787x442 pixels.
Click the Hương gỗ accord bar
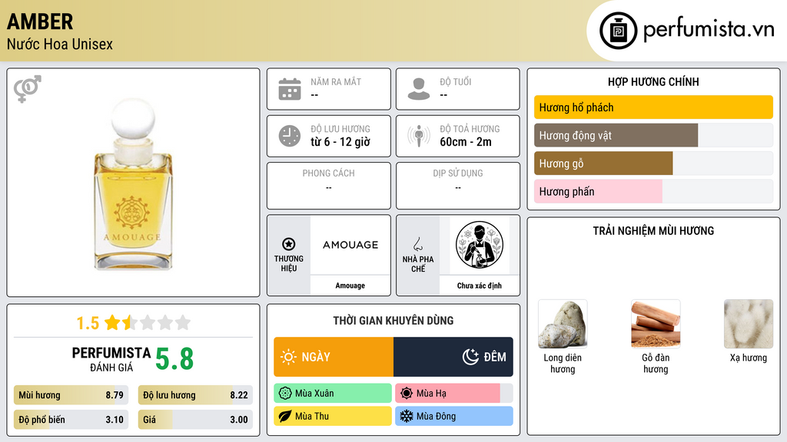tap(653, 163)
